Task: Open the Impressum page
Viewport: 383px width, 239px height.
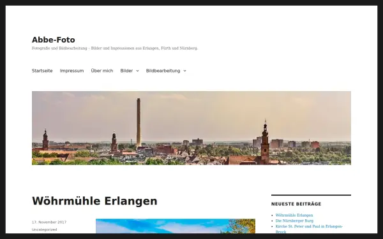Action: pyautogui.click(x=71, y=71)
